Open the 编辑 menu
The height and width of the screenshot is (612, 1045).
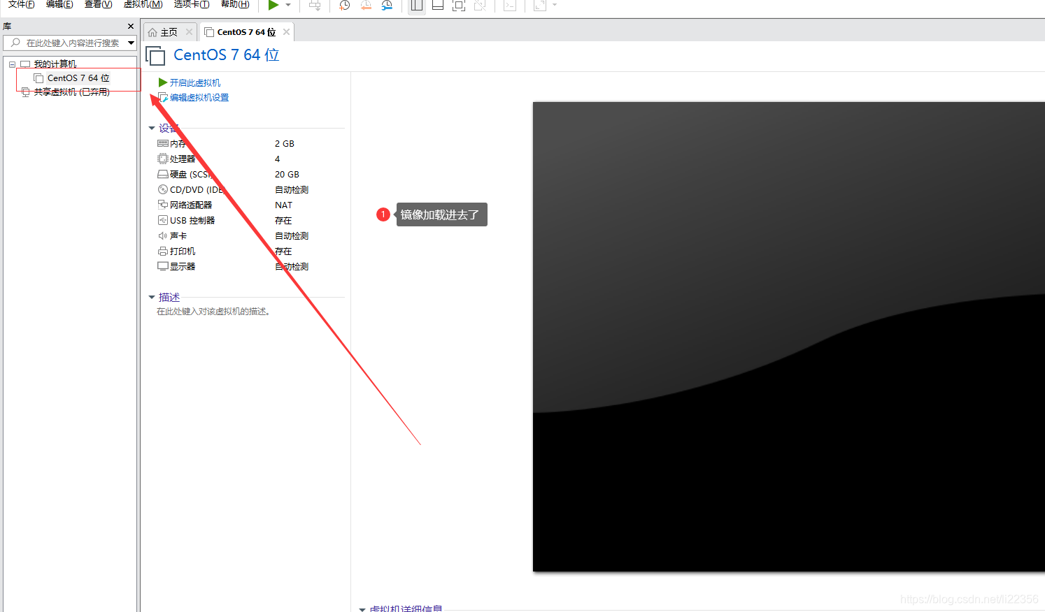pos(59,4)
